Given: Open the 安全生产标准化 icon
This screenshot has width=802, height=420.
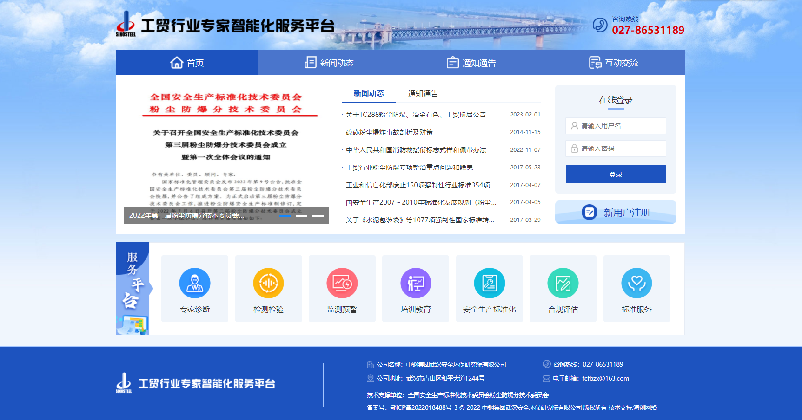Looking at the screenshot, I should click(x=489, y=284).
